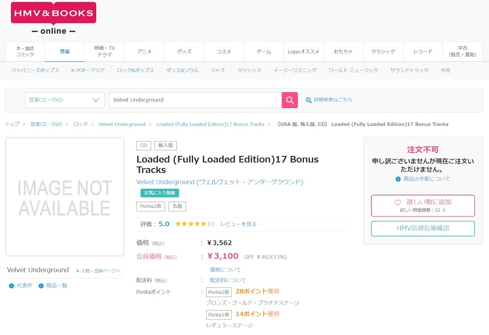Open the グッズ tab
The width and height of the screenshot is (489, 335).
(184, 51)
